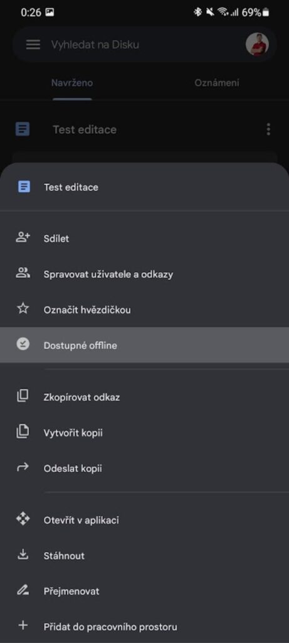Tap the Otevřít v aplikaci icon
This screenshot has width=289, height=643.
[x=23, y=519]
